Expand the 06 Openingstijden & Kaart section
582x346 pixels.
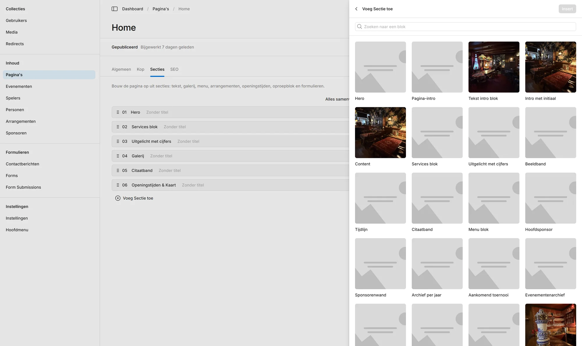click(230, 185)
